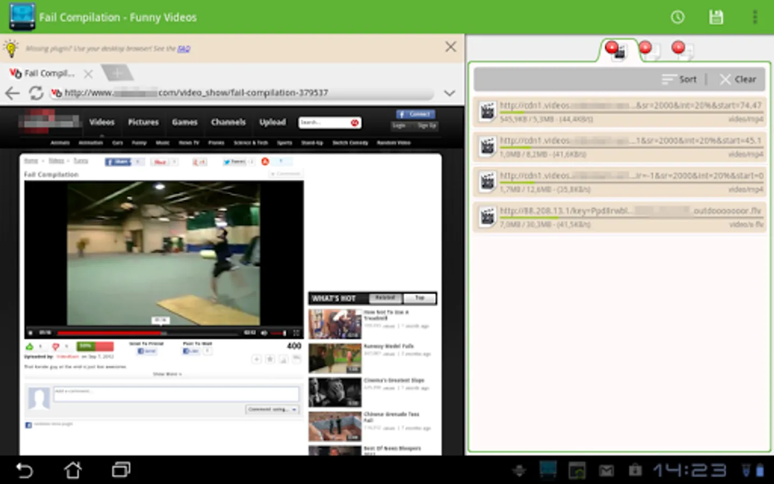The height and width of the screenshot is (484, 774).
Task: Seek using the video progress bar
Action: click(x=161, y=332)
